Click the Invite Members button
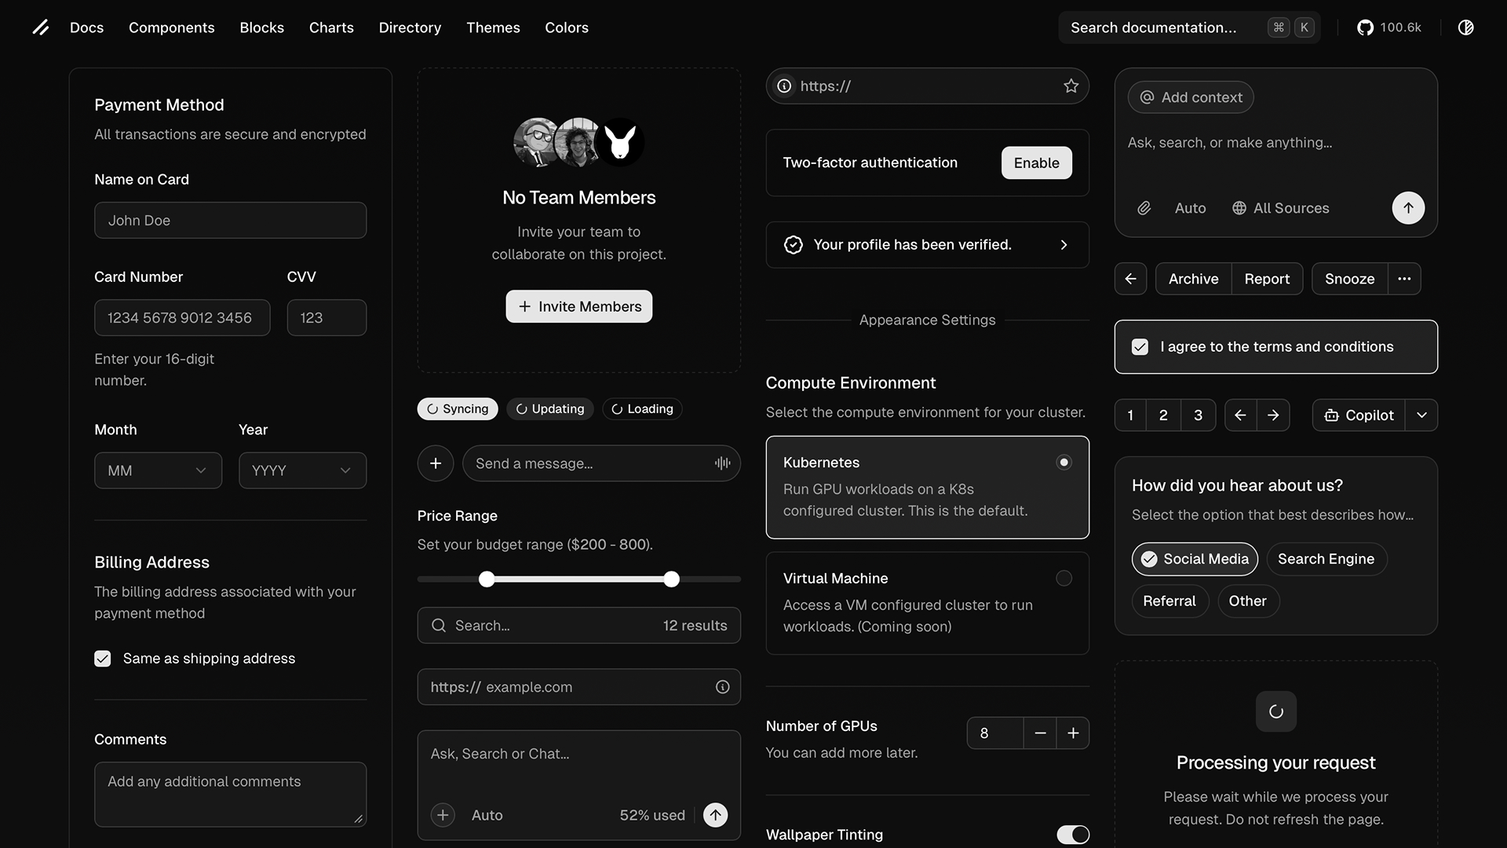The height and width of the screenshot is (848, 1507). (x=578, y=306)
